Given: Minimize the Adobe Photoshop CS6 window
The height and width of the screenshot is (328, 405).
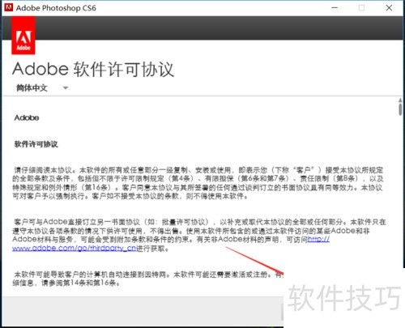Looking at the screenshot, I should tap(335, 8).
